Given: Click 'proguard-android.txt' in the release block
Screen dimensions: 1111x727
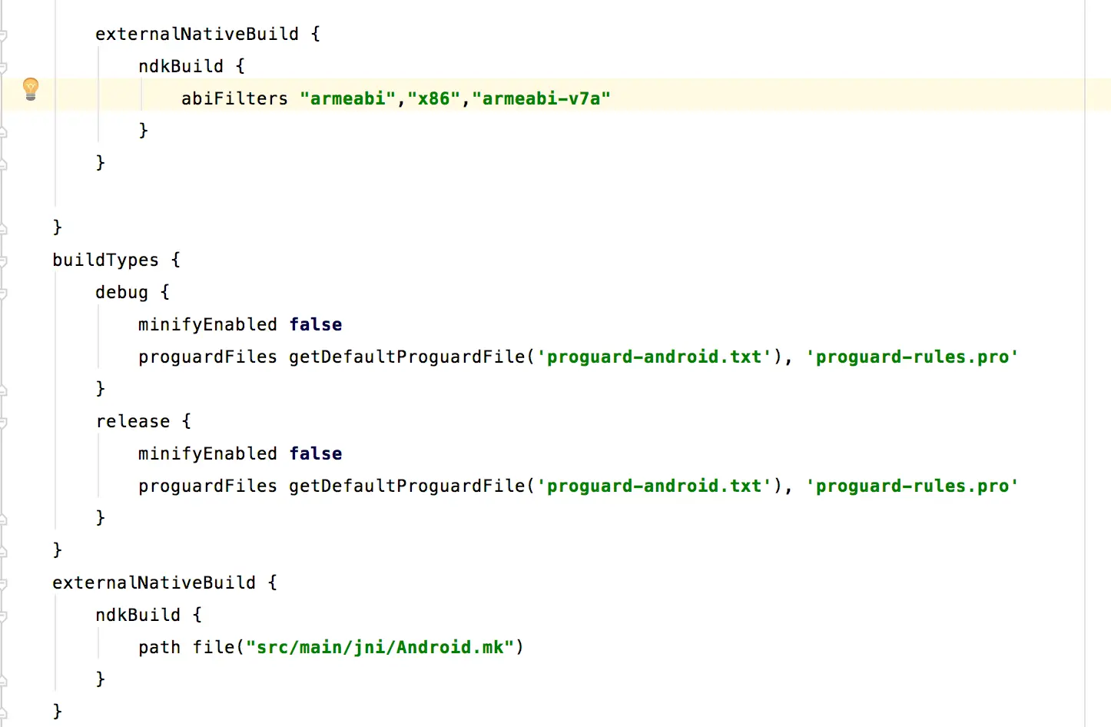Looking at the screenshot, I should (x=654, y=486).
